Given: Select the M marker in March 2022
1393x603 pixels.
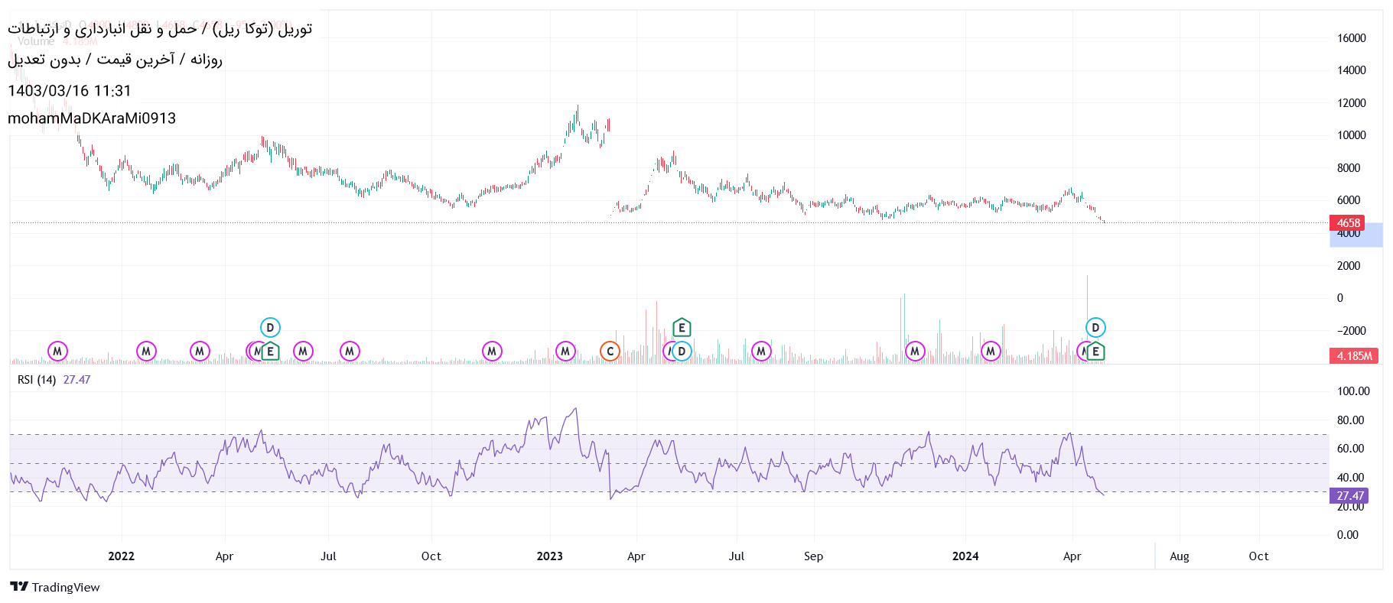Looking at the screenshot, I should [x=200, y=352].
